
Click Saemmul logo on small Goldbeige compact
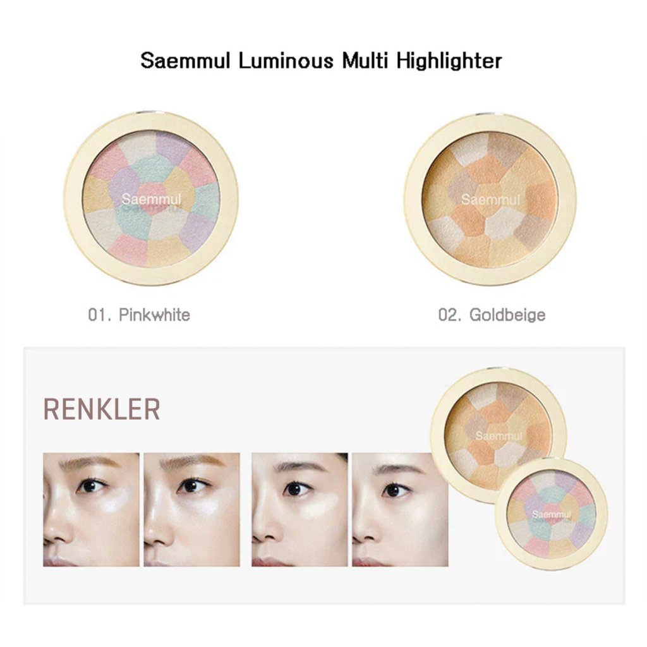tap(499, 436)
